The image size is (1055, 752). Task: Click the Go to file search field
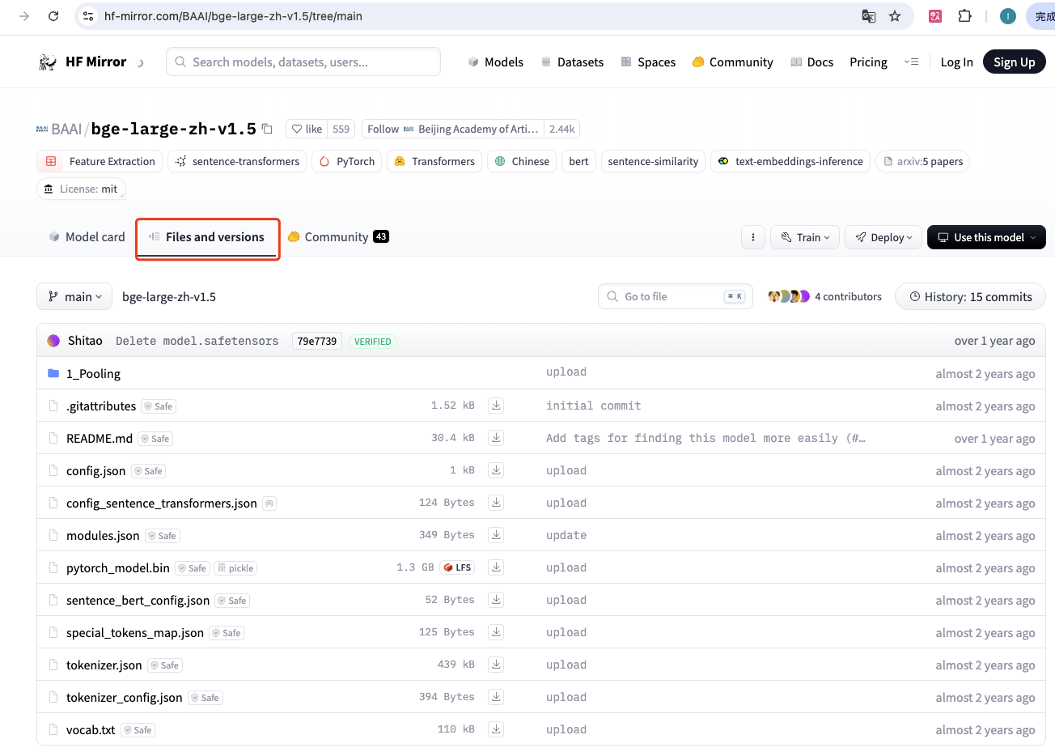click(676, 296)
